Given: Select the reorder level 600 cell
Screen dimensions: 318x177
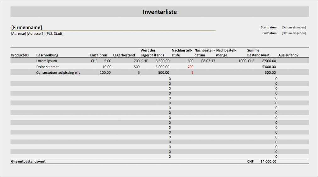Looking at the screenshot, I should click(x=190, y=61).
